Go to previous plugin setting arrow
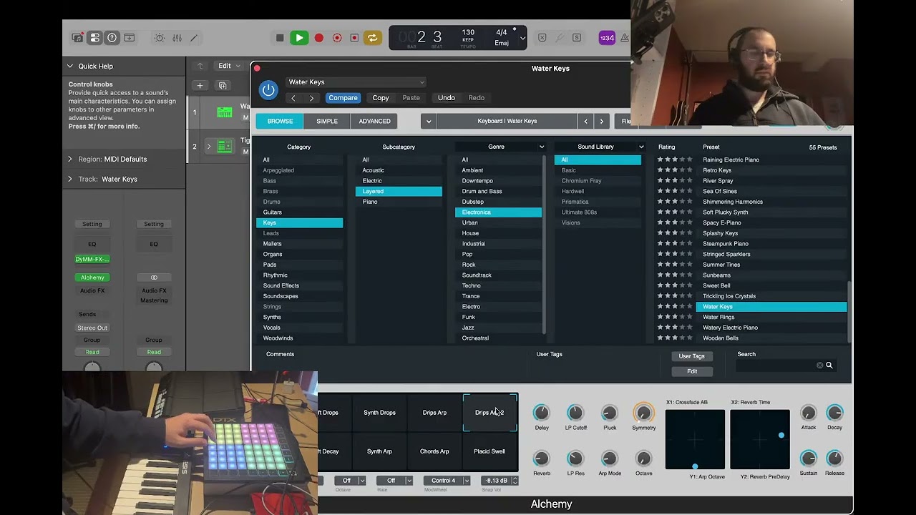 pos(293,98)
